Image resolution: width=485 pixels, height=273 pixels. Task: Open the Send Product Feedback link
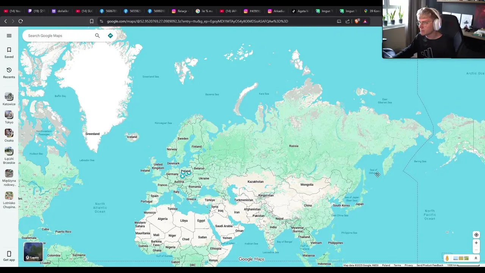430,265
